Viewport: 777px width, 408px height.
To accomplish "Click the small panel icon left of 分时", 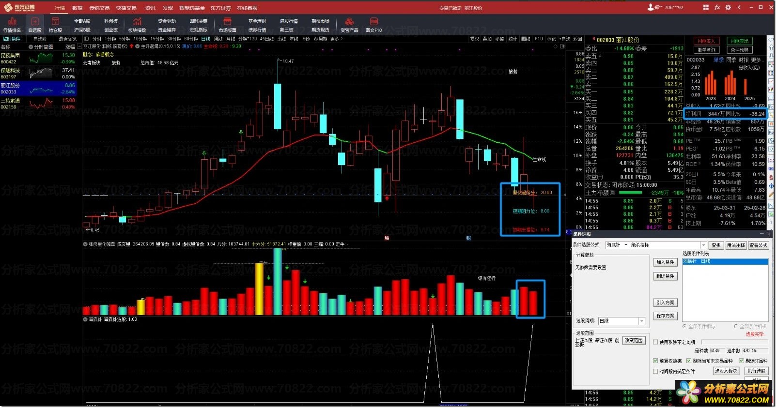I will 87,39.
